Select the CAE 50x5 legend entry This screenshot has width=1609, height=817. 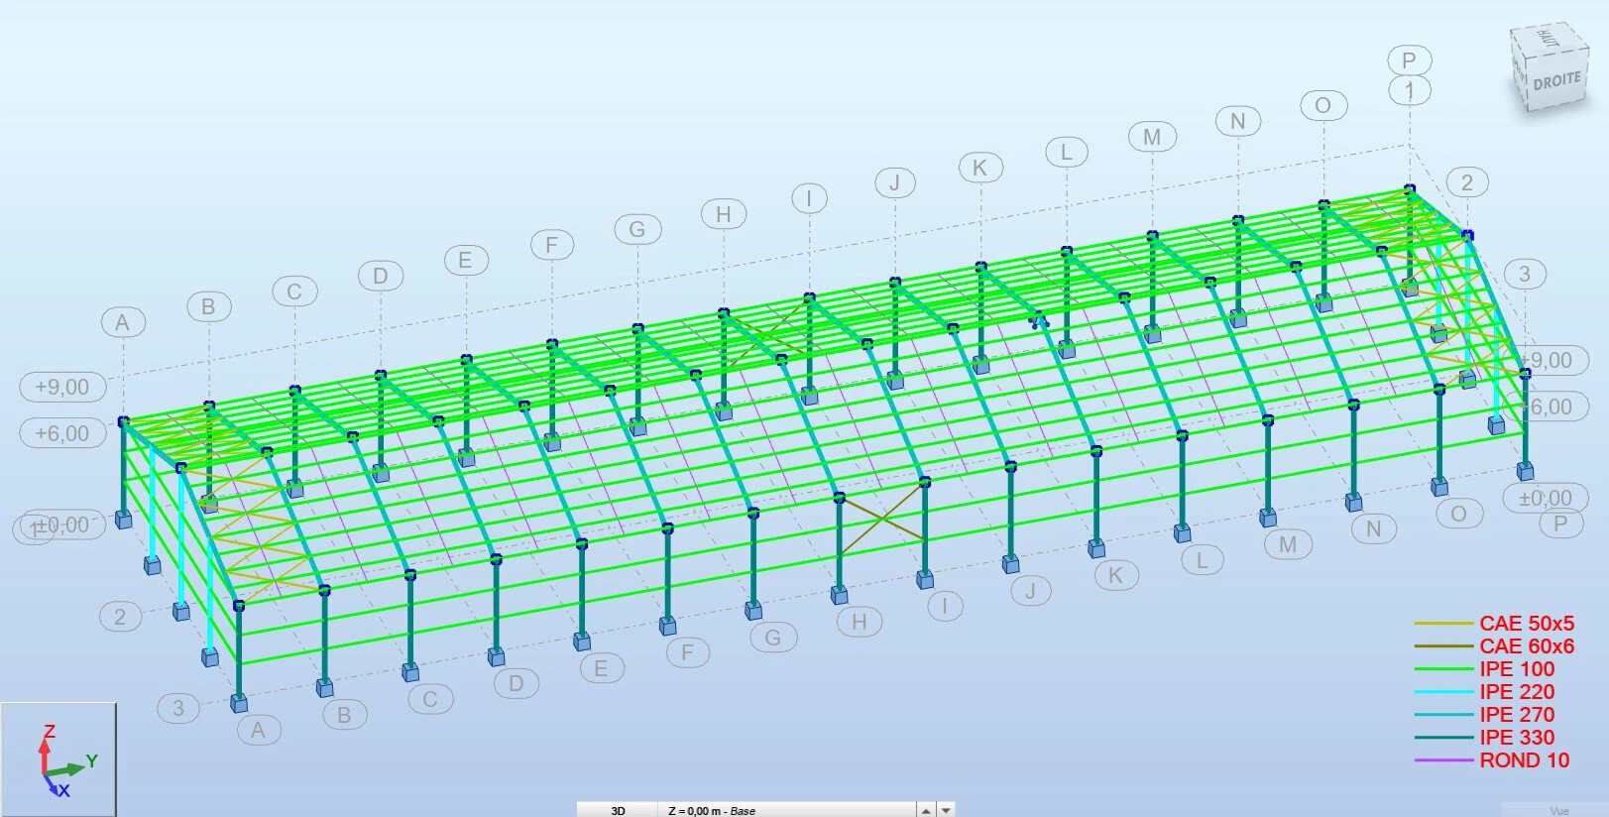point(1526,624)
